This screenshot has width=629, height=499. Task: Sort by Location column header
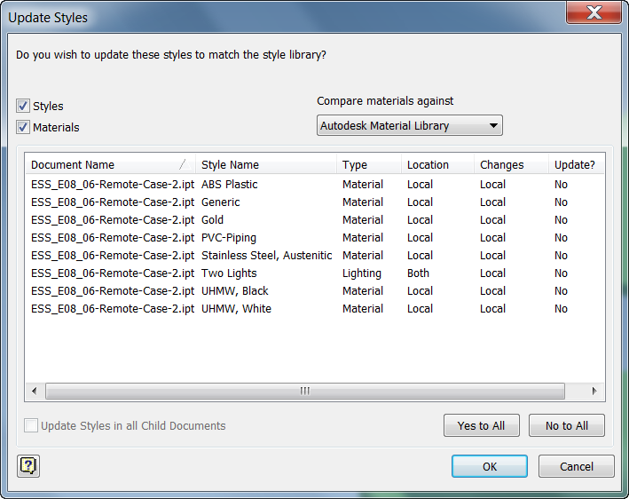(x=438, y=164)
